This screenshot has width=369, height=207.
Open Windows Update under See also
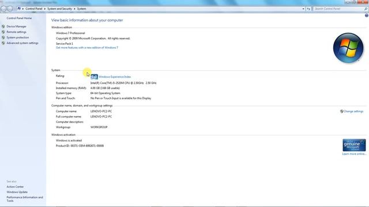[17, 192]
